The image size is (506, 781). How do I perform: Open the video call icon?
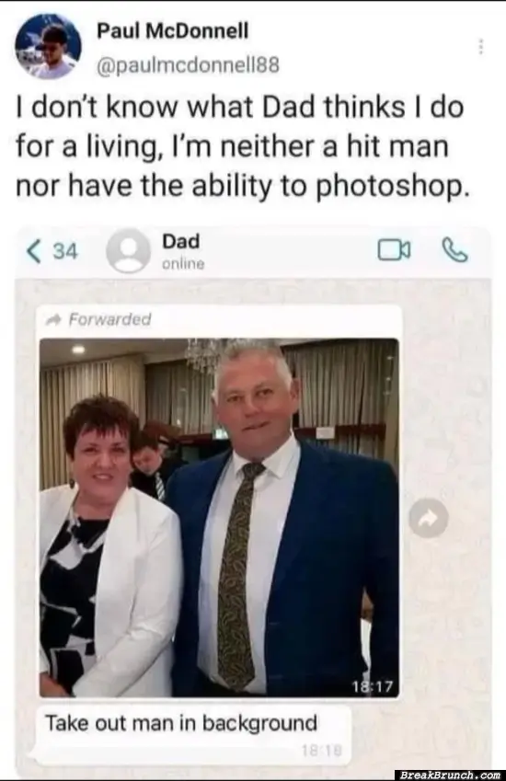[x=395, y=250]
